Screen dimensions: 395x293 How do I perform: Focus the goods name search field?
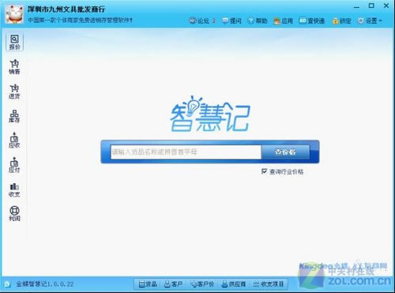tap(186, 152)
